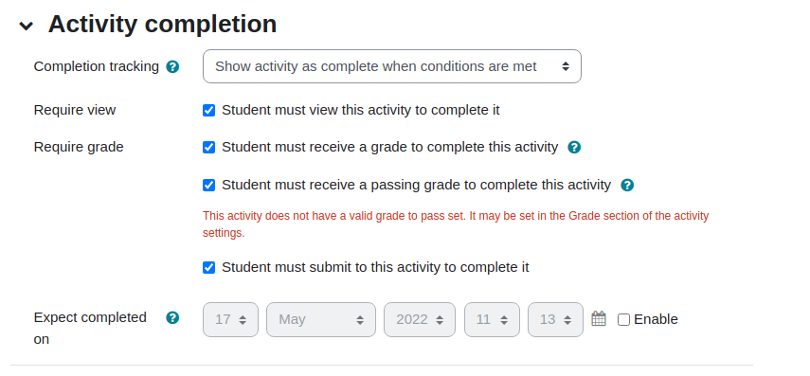The width and height of the screenshot is (810, 376).
Task: Click the passing grade checkbox label text
Action: pos(416,185)
